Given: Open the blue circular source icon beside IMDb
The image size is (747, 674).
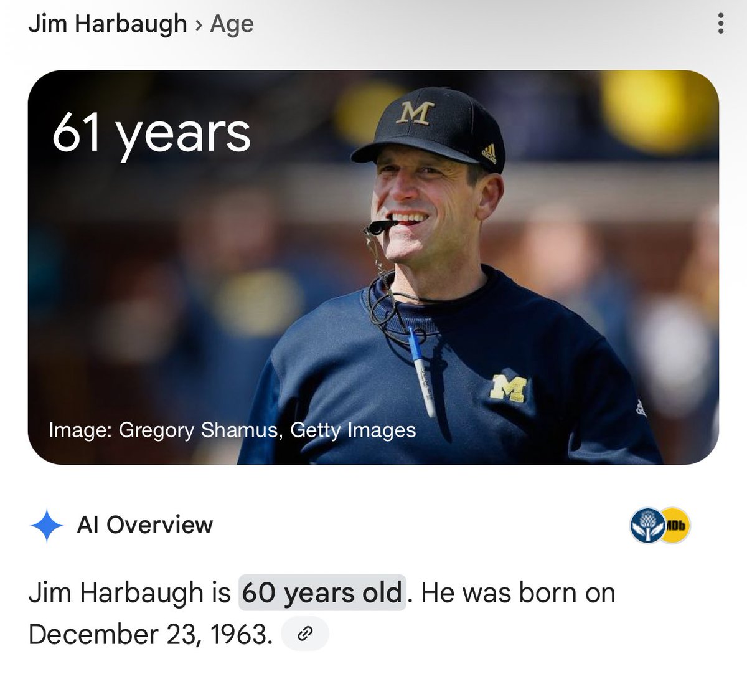Looking at the screenshot, I should (646, 526).
